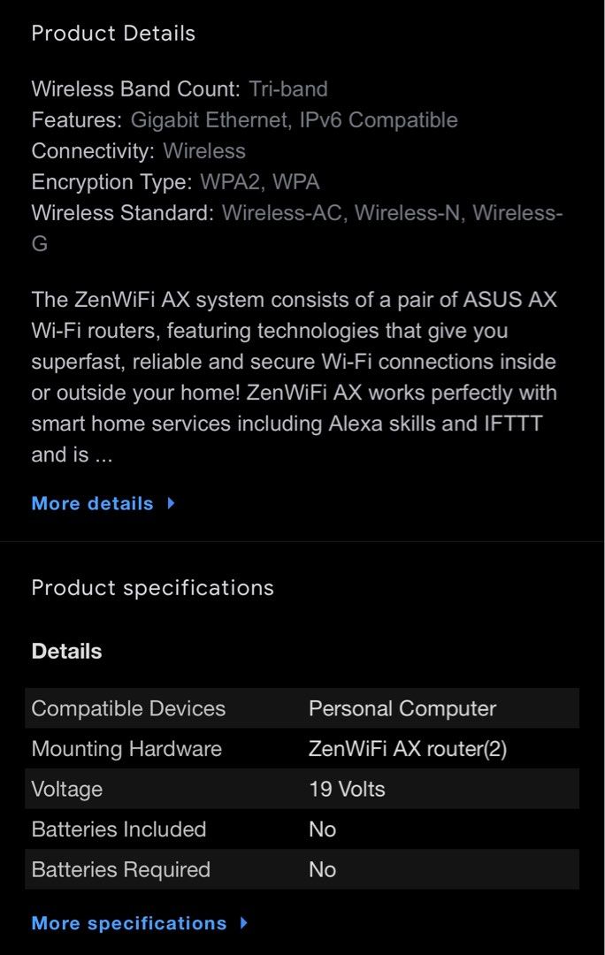Viewport: 605px width, 955px height.
Task: Click the arrow icon beside More specifications
Action: tap(243, 922)
